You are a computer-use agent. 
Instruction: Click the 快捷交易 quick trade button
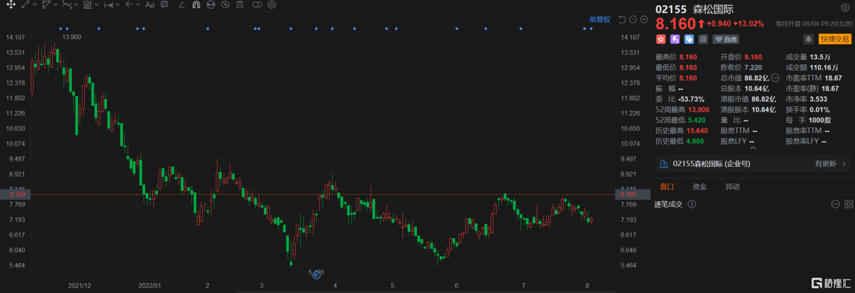tap(835, 39)
